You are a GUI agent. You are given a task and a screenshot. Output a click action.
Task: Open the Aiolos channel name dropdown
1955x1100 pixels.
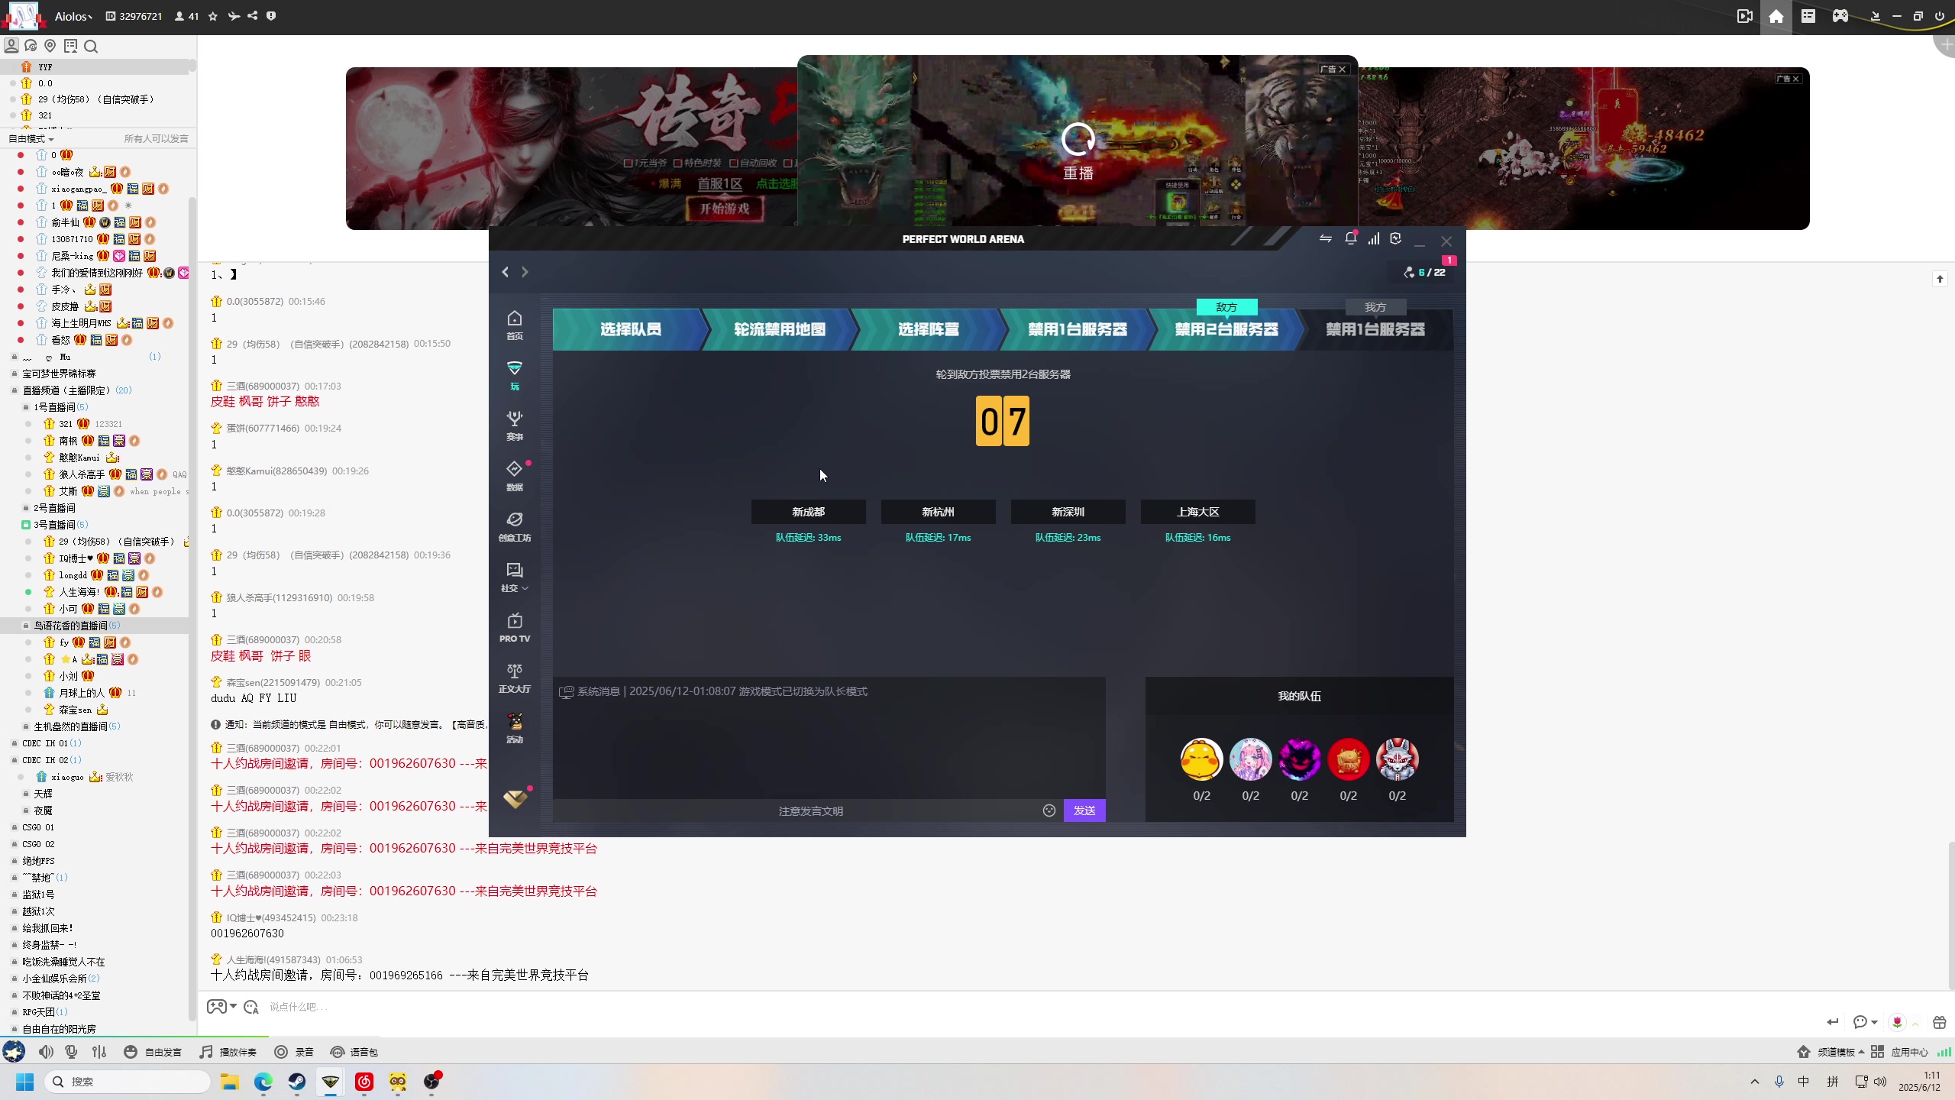[74, 16]
